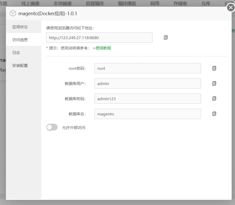Viewport: 235px width, 205px height.
Task: Click the 数据库密码 admin123 field
Action: [148, 99]
